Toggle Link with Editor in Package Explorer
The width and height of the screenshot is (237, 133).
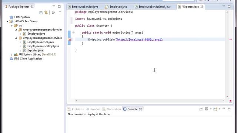pyautogui.click(x=46, y=12)
